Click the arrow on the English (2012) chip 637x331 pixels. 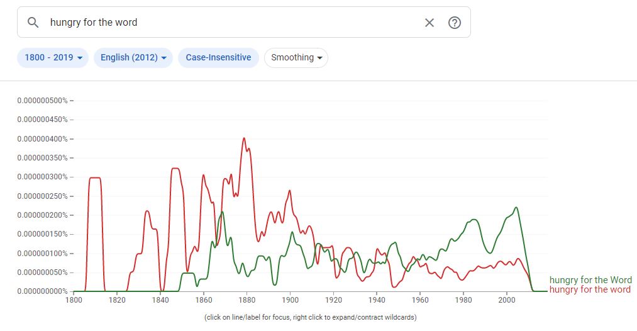[164, 58]
